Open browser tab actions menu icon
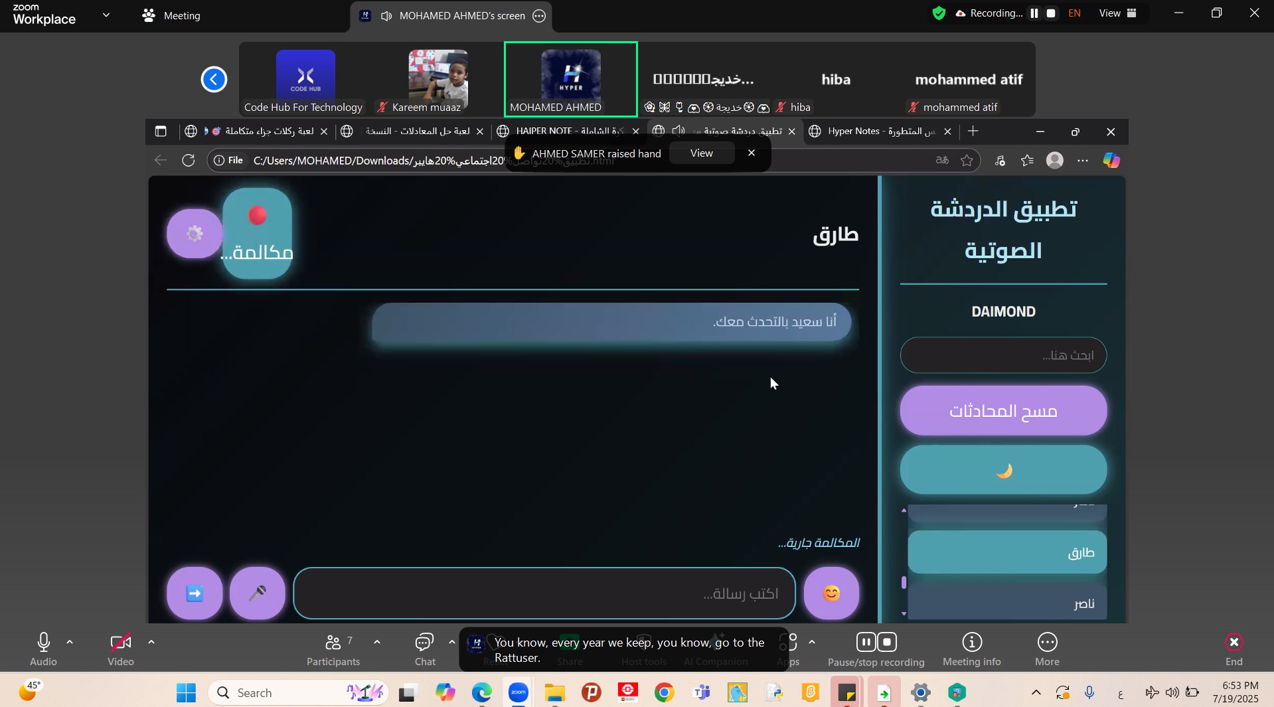Image resolution: width=1274 pixels, height=707 pixels. pos(161,131)
